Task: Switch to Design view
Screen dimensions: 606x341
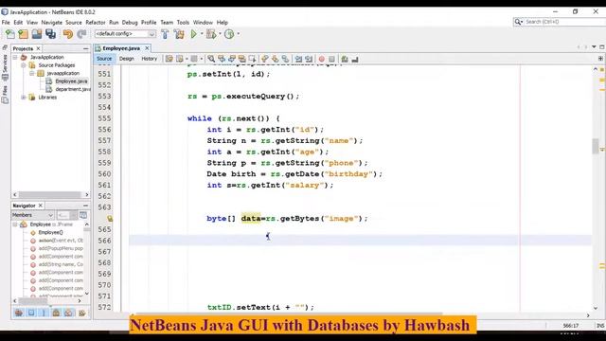Action: tap(126, 59)
